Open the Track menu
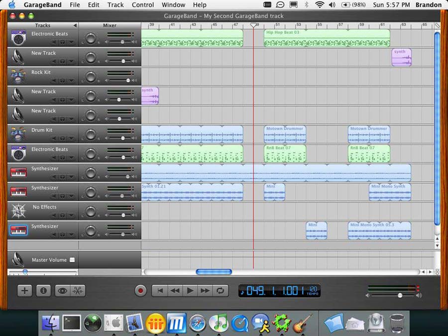Viewport: 448px width, 336px height. (115, 5)
